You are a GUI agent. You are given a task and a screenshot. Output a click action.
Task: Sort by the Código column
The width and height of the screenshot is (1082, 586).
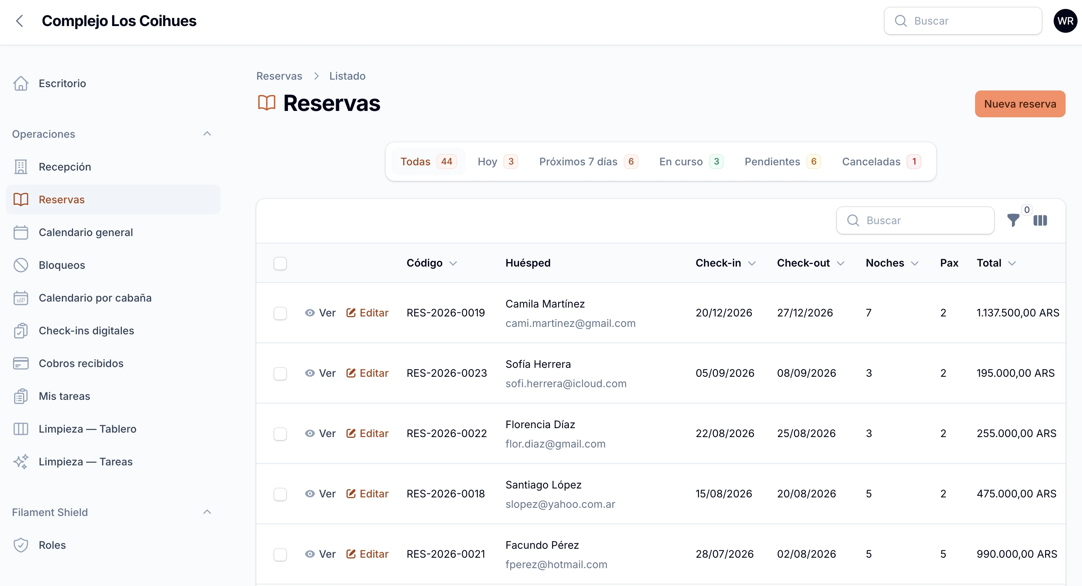coord(431,263)
